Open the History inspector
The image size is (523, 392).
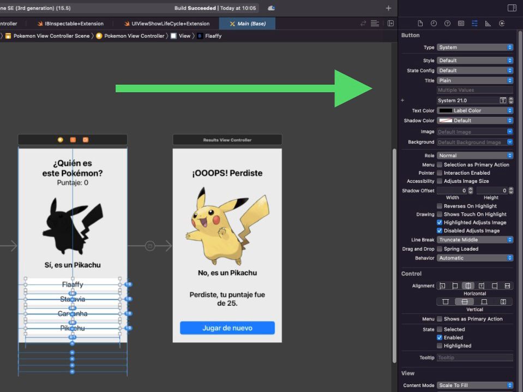click(x=434, y=23)
